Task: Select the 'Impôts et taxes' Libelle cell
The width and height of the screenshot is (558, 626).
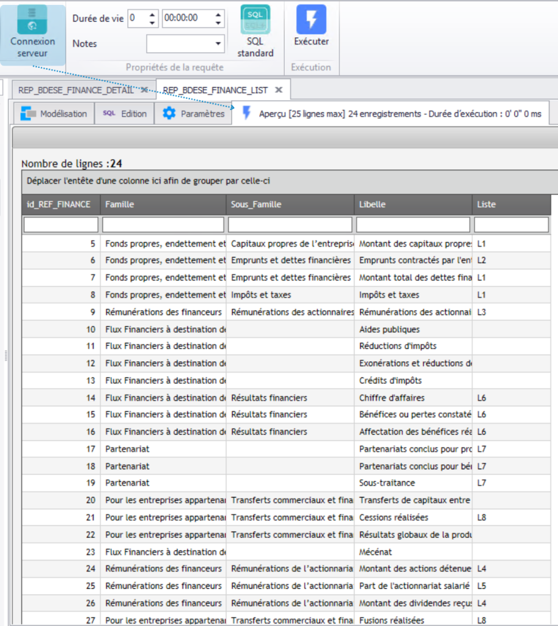Action: coord(413,295)
